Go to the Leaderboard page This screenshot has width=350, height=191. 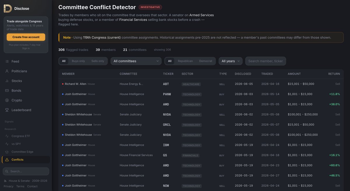26,110
